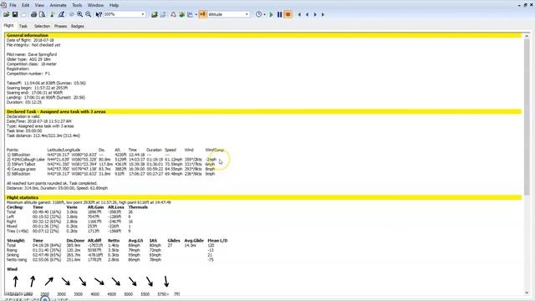
Task: Open Print Preview from the toolbar
Action: click(43, 14)
